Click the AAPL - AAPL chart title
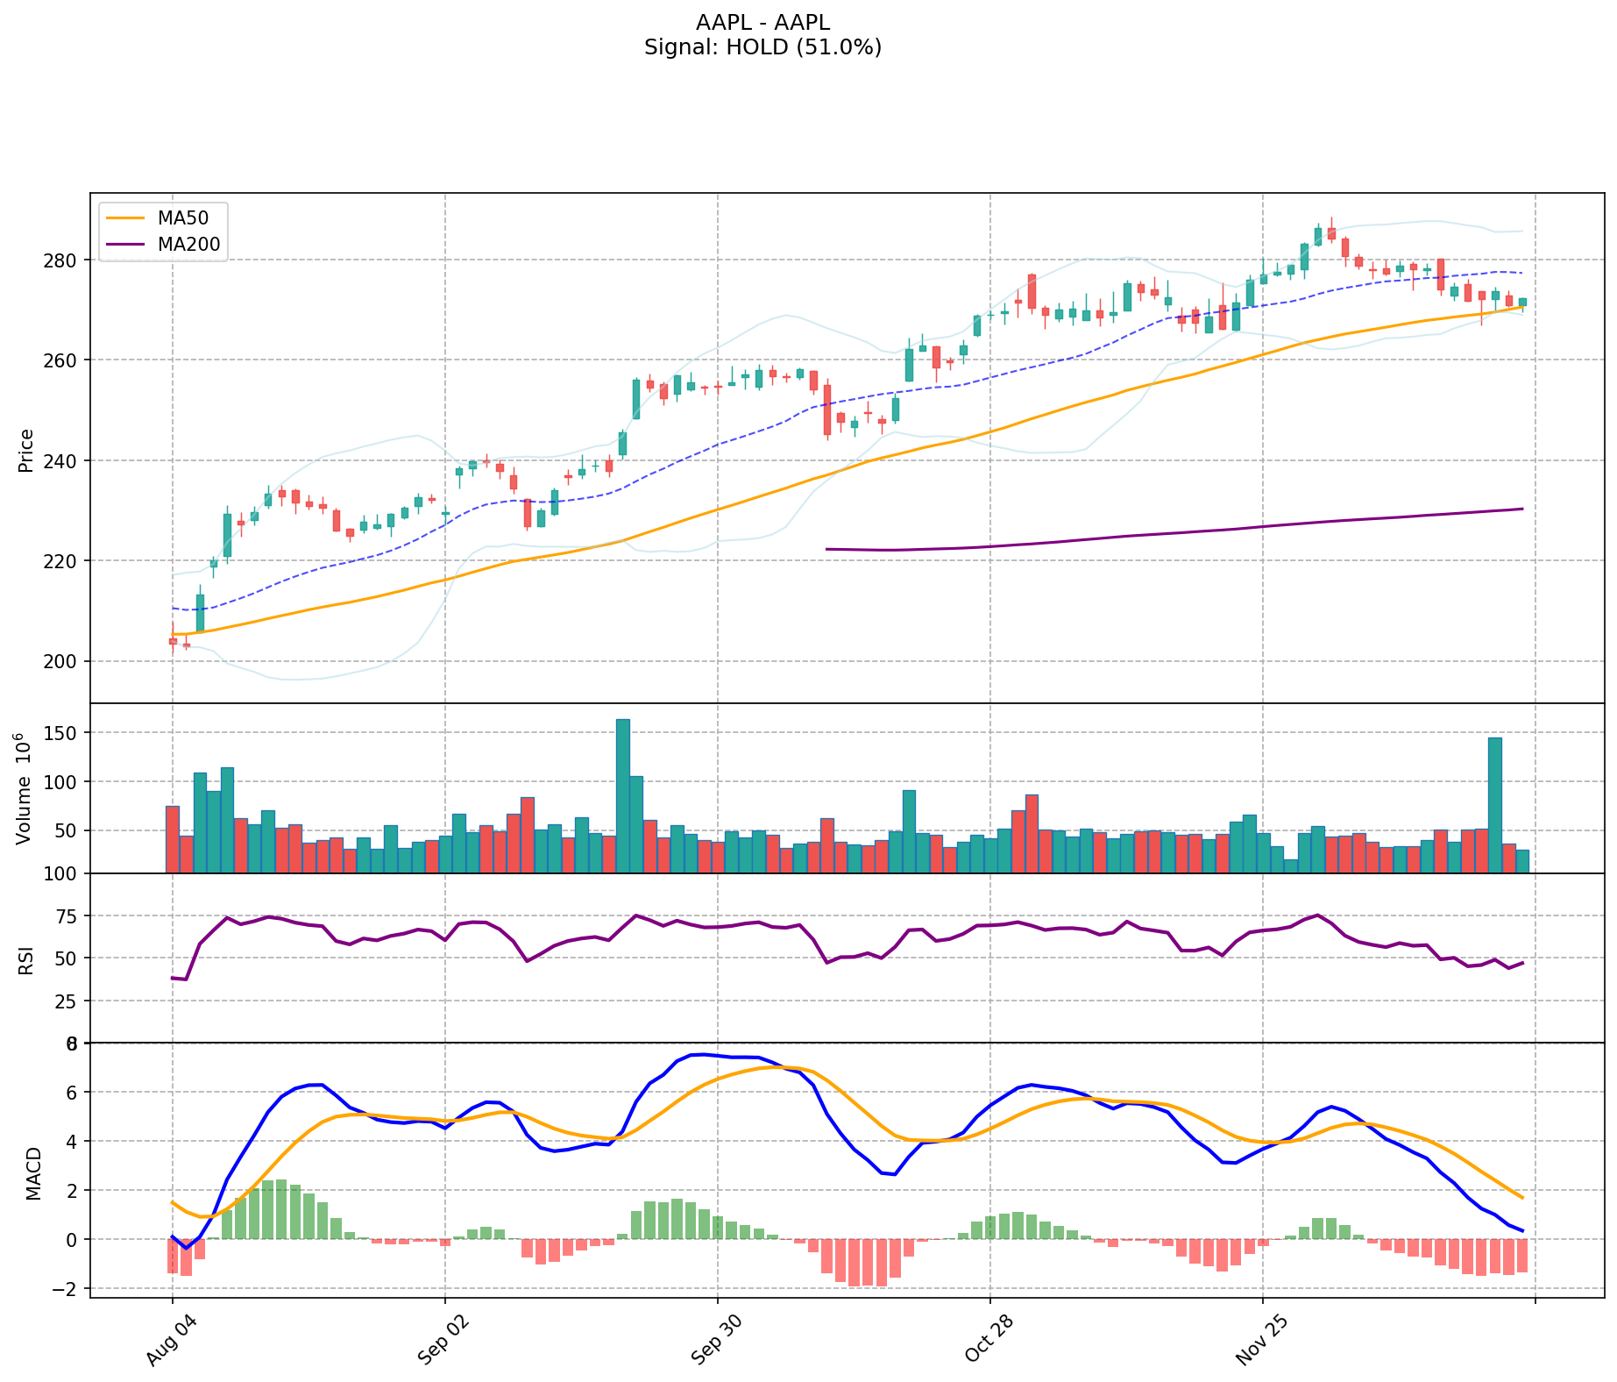The image size is (1617, 1382). (x=762, y=23)
